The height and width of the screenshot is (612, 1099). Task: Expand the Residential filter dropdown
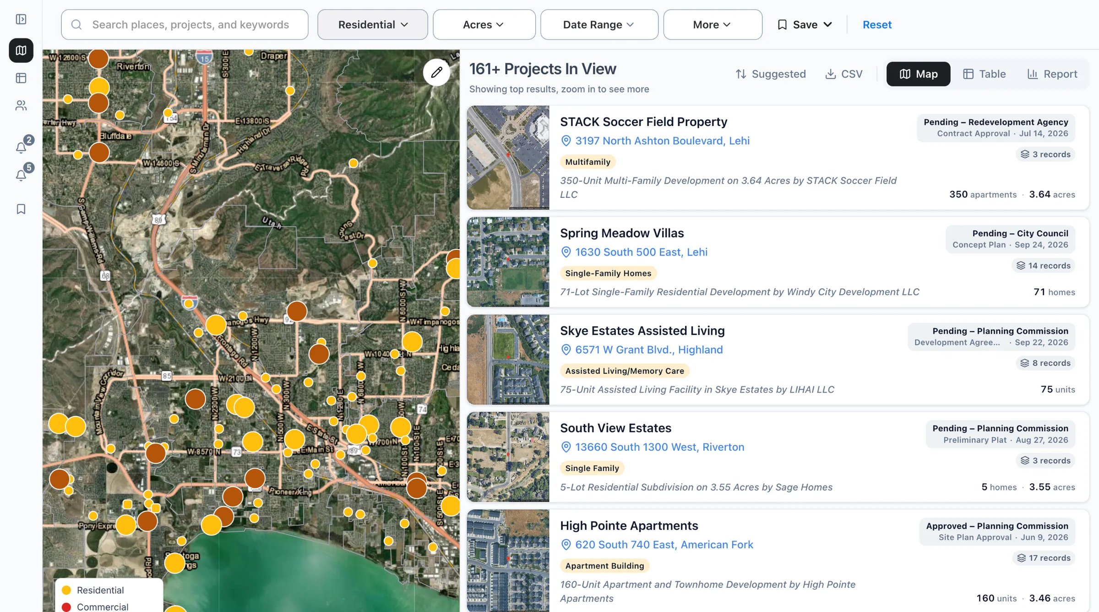point(373,25)
